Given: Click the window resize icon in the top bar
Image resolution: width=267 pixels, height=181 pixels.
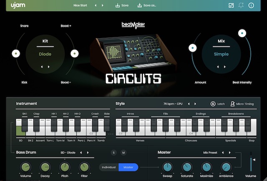Looking at the screenshot, I should [x=232, y=5].
